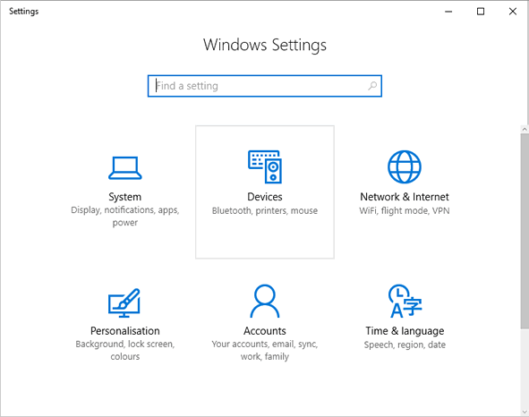The width and height of the screenshot is (529, 417).
Task: Open the Network & Internet globe icon
Action: coord(405,166)
